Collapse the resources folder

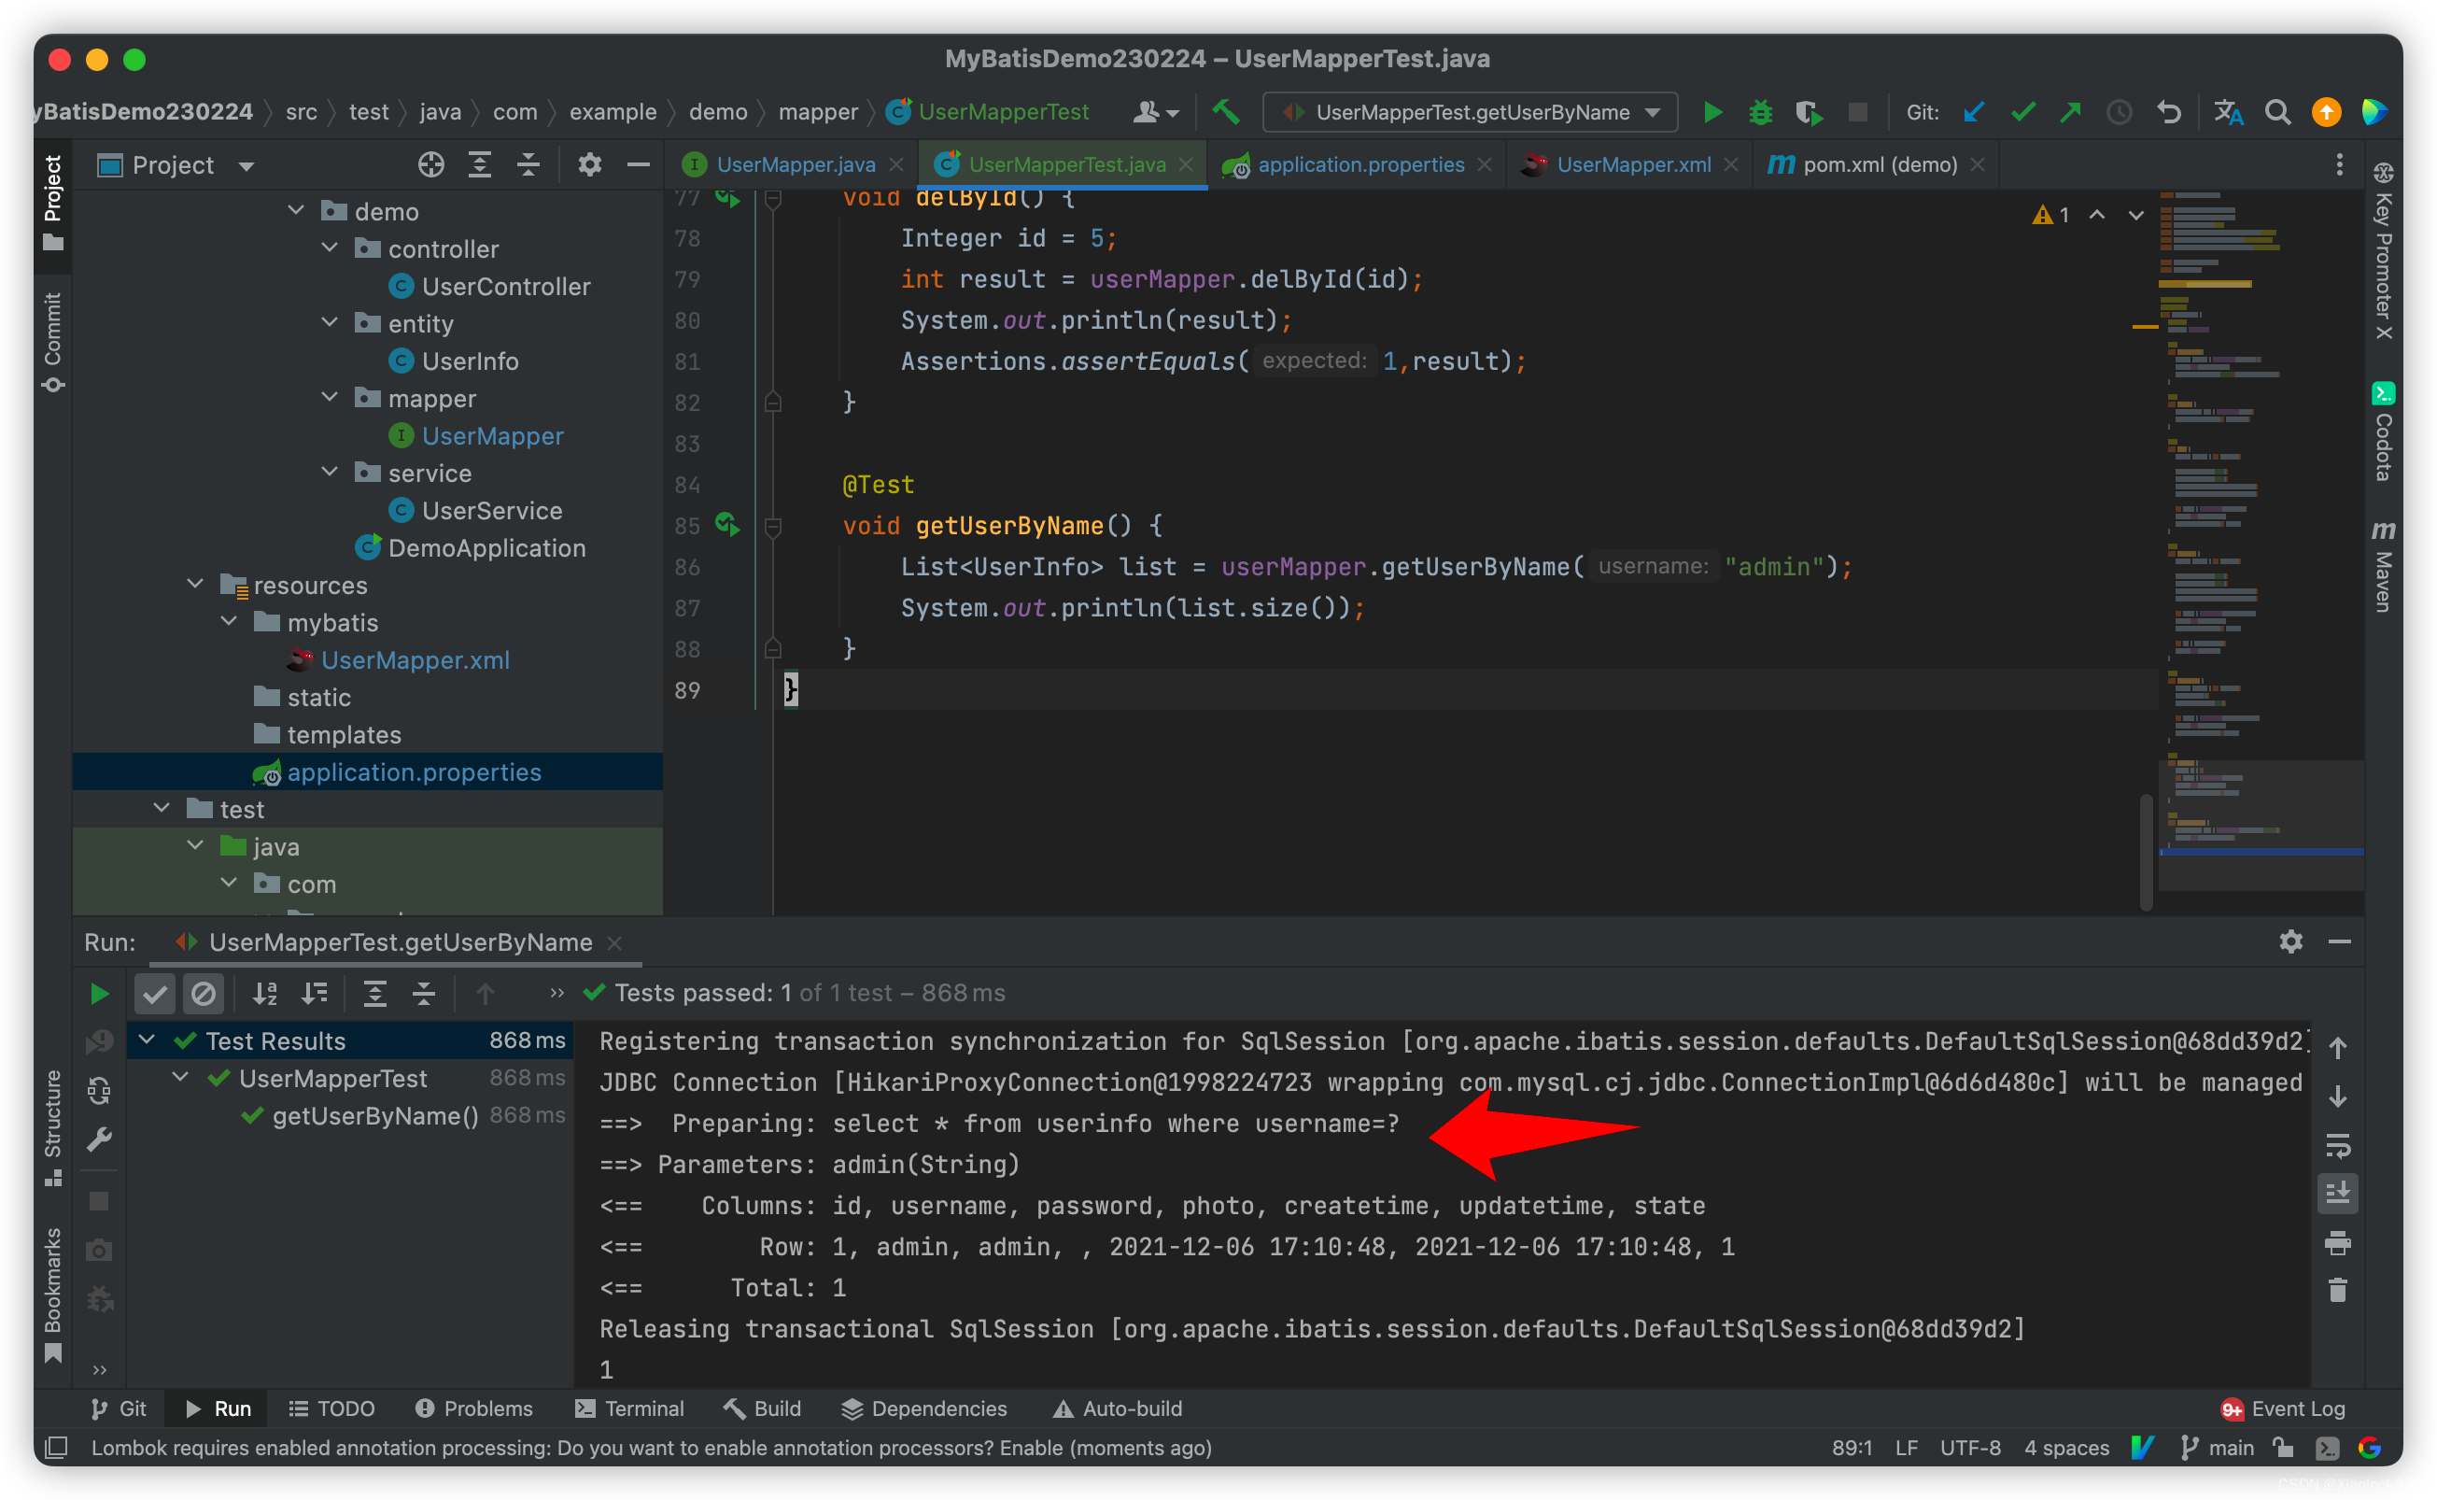196,584
